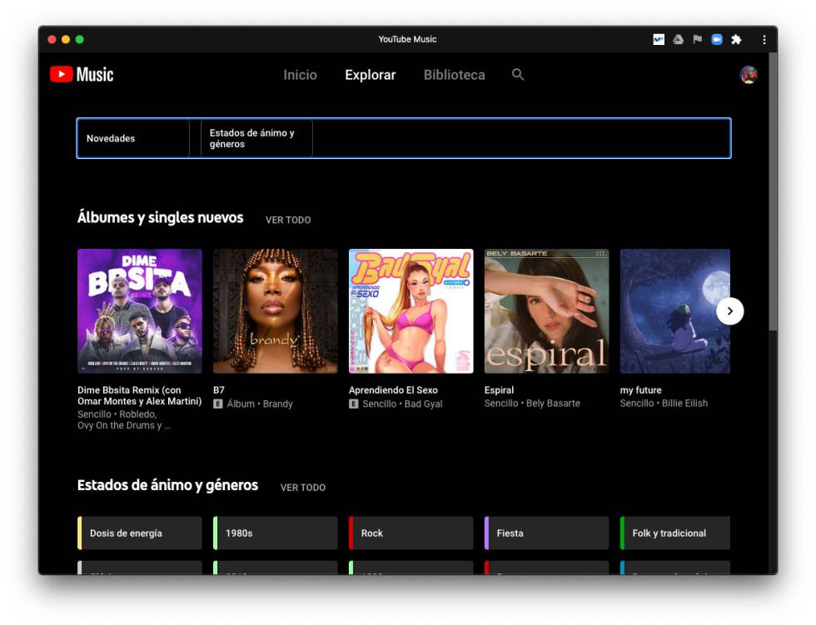Click the Álbumes y singles nuevos heading
The image size is (816, 625).
160,217
